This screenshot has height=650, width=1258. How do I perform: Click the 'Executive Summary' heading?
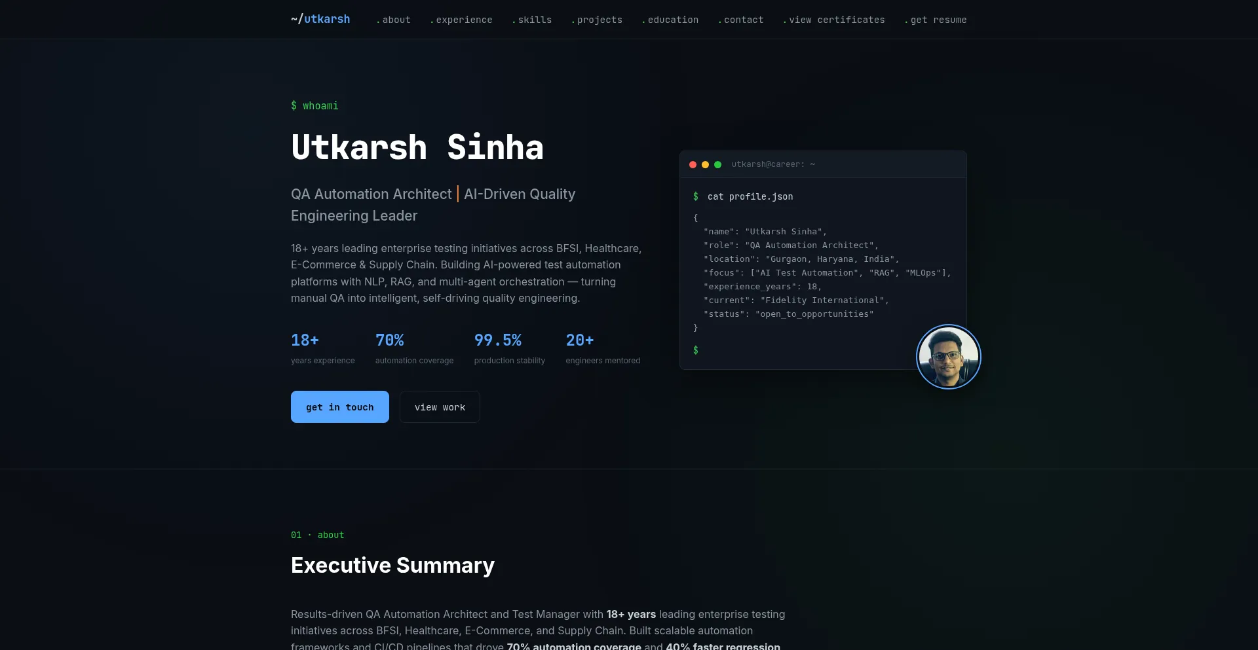(392, 566)
